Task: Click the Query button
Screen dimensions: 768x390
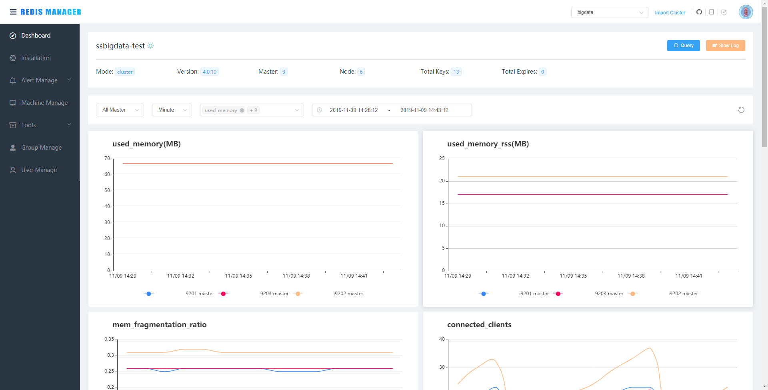Action: point(684,46)
